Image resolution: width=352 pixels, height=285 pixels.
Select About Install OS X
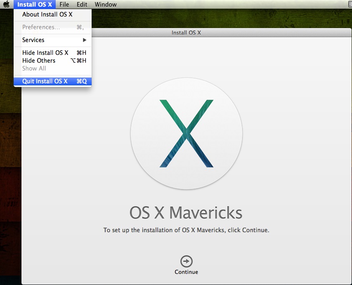pos(47,14)
